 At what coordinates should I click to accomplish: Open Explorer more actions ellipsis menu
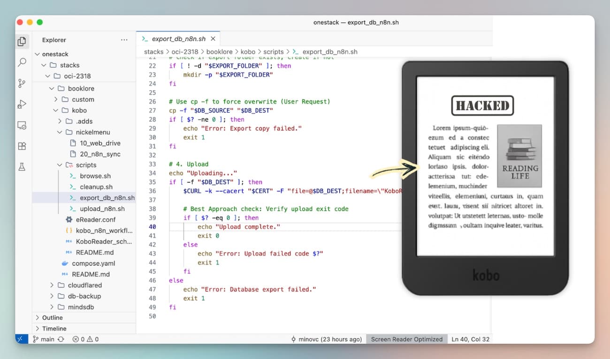click(x=124, y=40)
